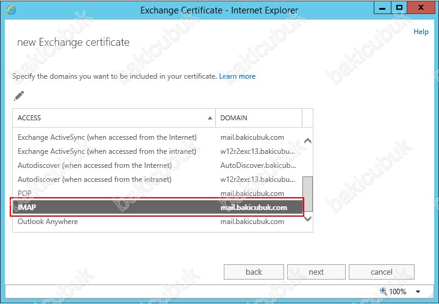Open the zoom level dropdown arrow
439x304 pixels.
(x=418, y=292)
